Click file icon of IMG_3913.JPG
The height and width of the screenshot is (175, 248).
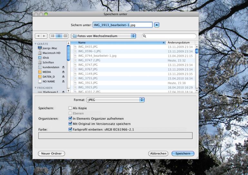click(x=75, y=83)
